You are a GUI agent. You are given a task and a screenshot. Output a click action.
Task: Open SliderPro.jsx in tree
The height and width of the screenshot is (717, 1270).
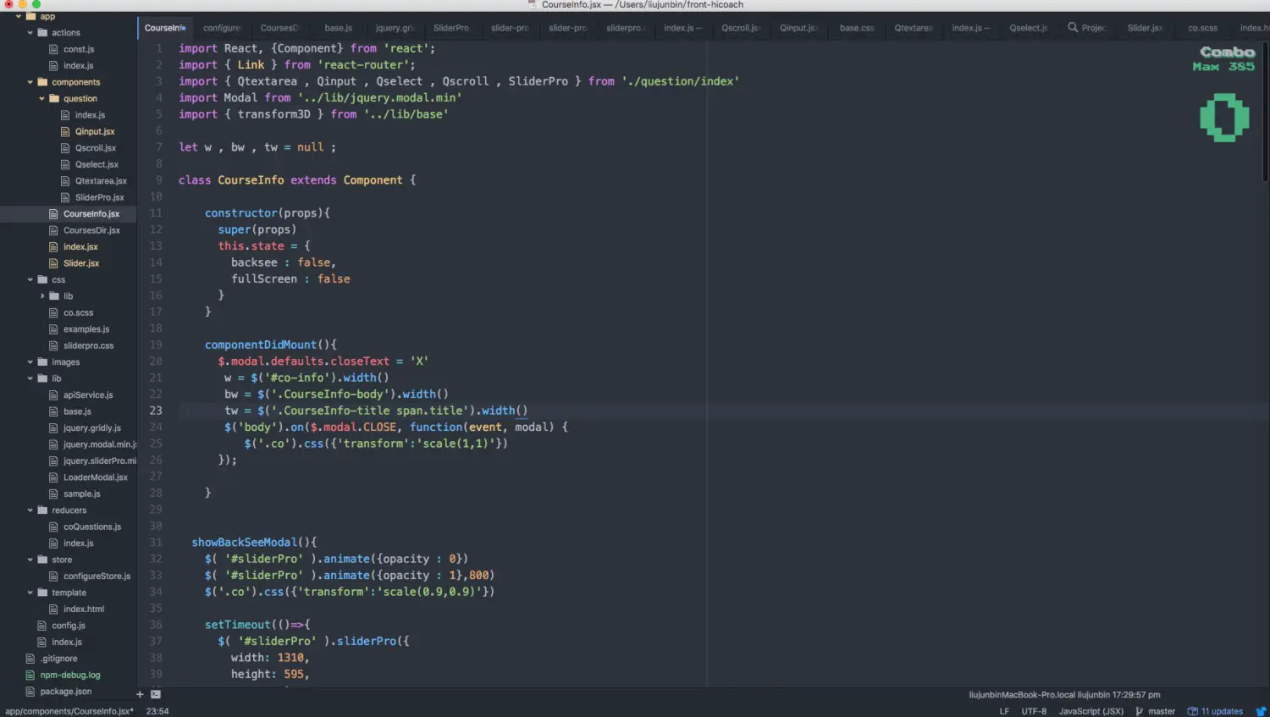(99, 197)
